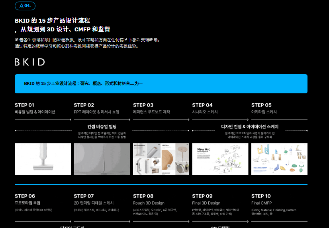Select the STEP 03 heading
Image resolution: width=329 pixels, height=228 pixels.
pyautogui.click(x=143, y=105)
